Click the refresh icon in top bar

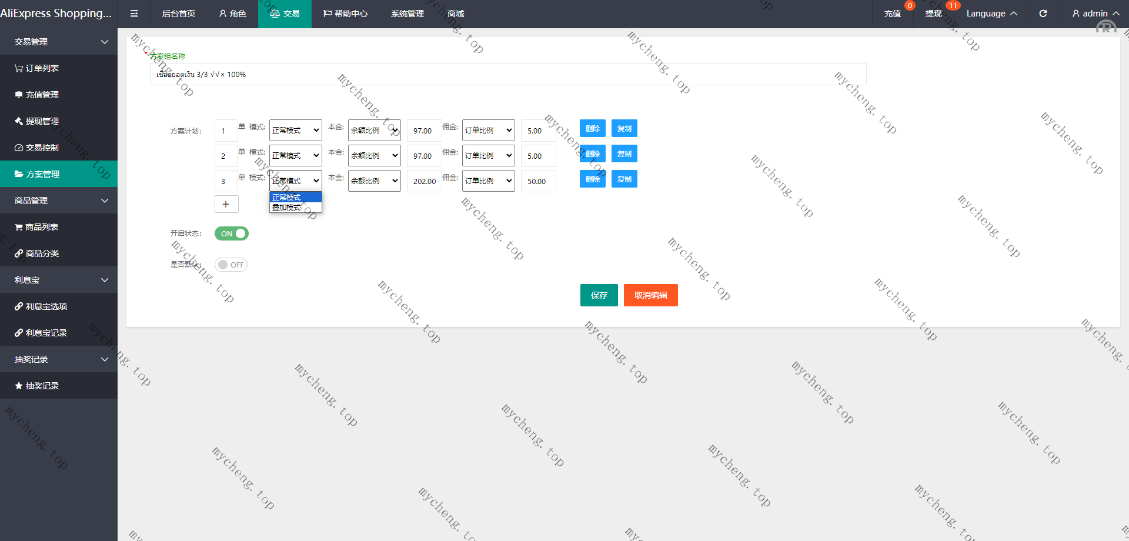1043,14
